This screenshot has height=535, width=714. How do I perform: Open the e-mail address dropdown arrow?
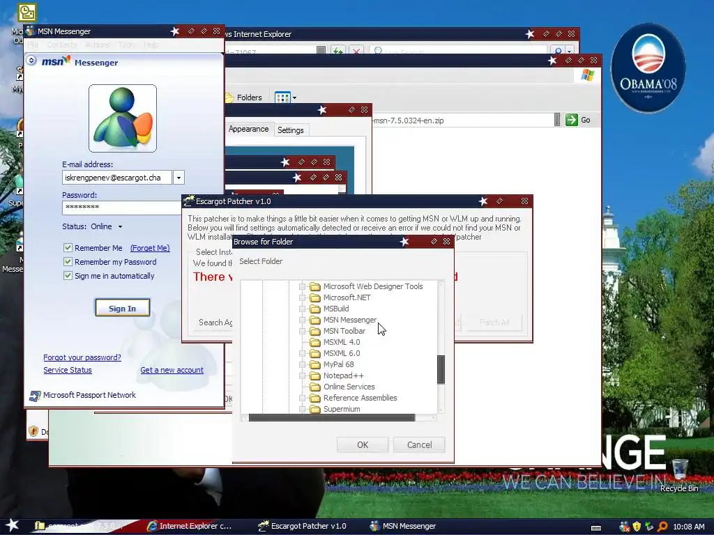point(179,178)
